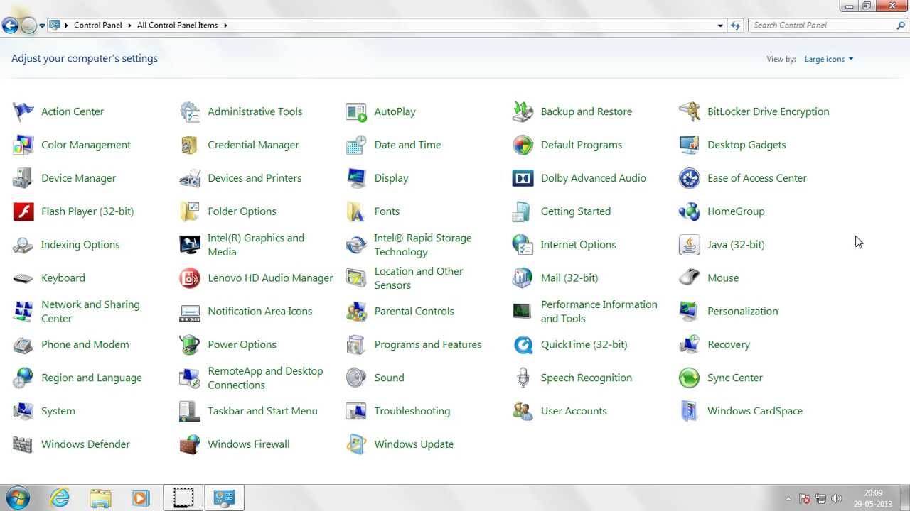Screen dimensions: 910x511
Task: Open the QuickTime (32-bit) icon
Action: click(523, 345)
